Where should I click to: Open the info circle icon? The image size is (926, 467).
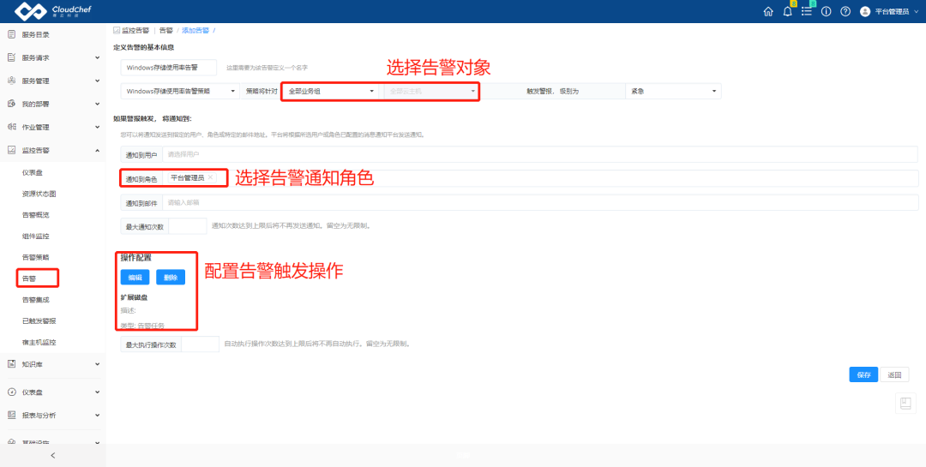point(827,12)
